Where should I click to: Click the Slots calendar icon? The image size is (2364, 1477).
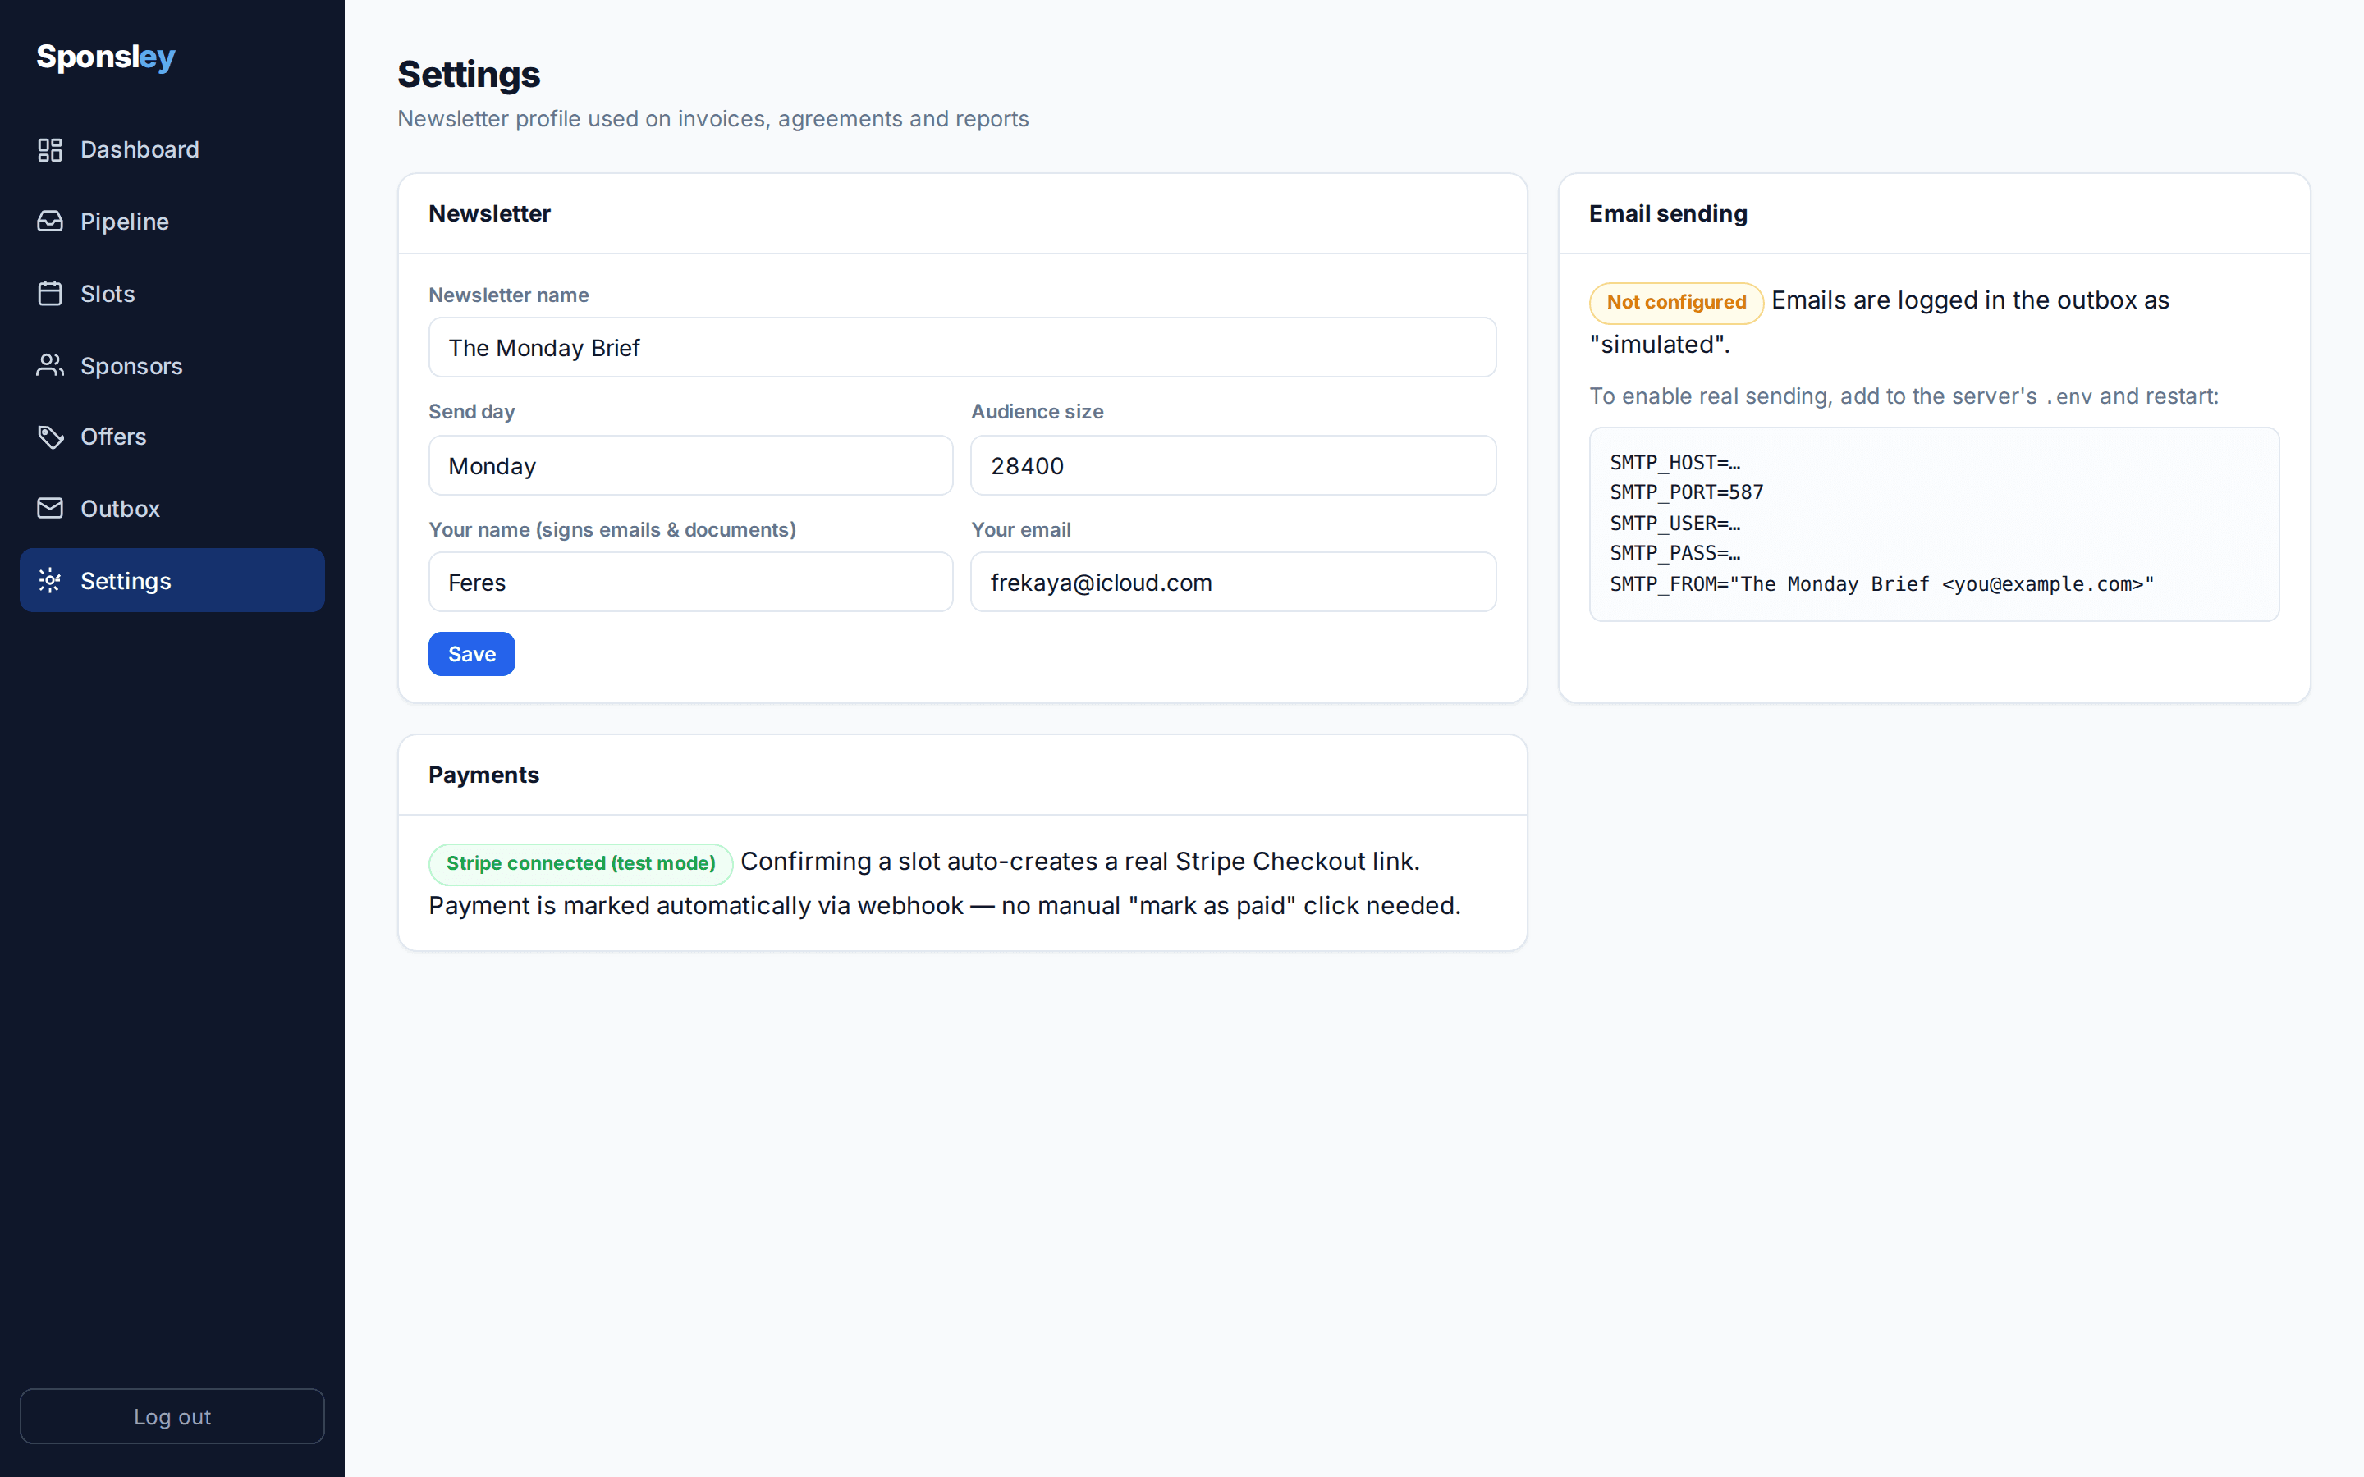coord(50,294)
